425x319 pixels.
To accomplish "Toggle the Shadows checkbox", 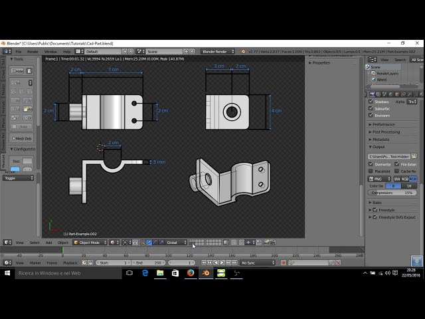I will tap(371, 102).
